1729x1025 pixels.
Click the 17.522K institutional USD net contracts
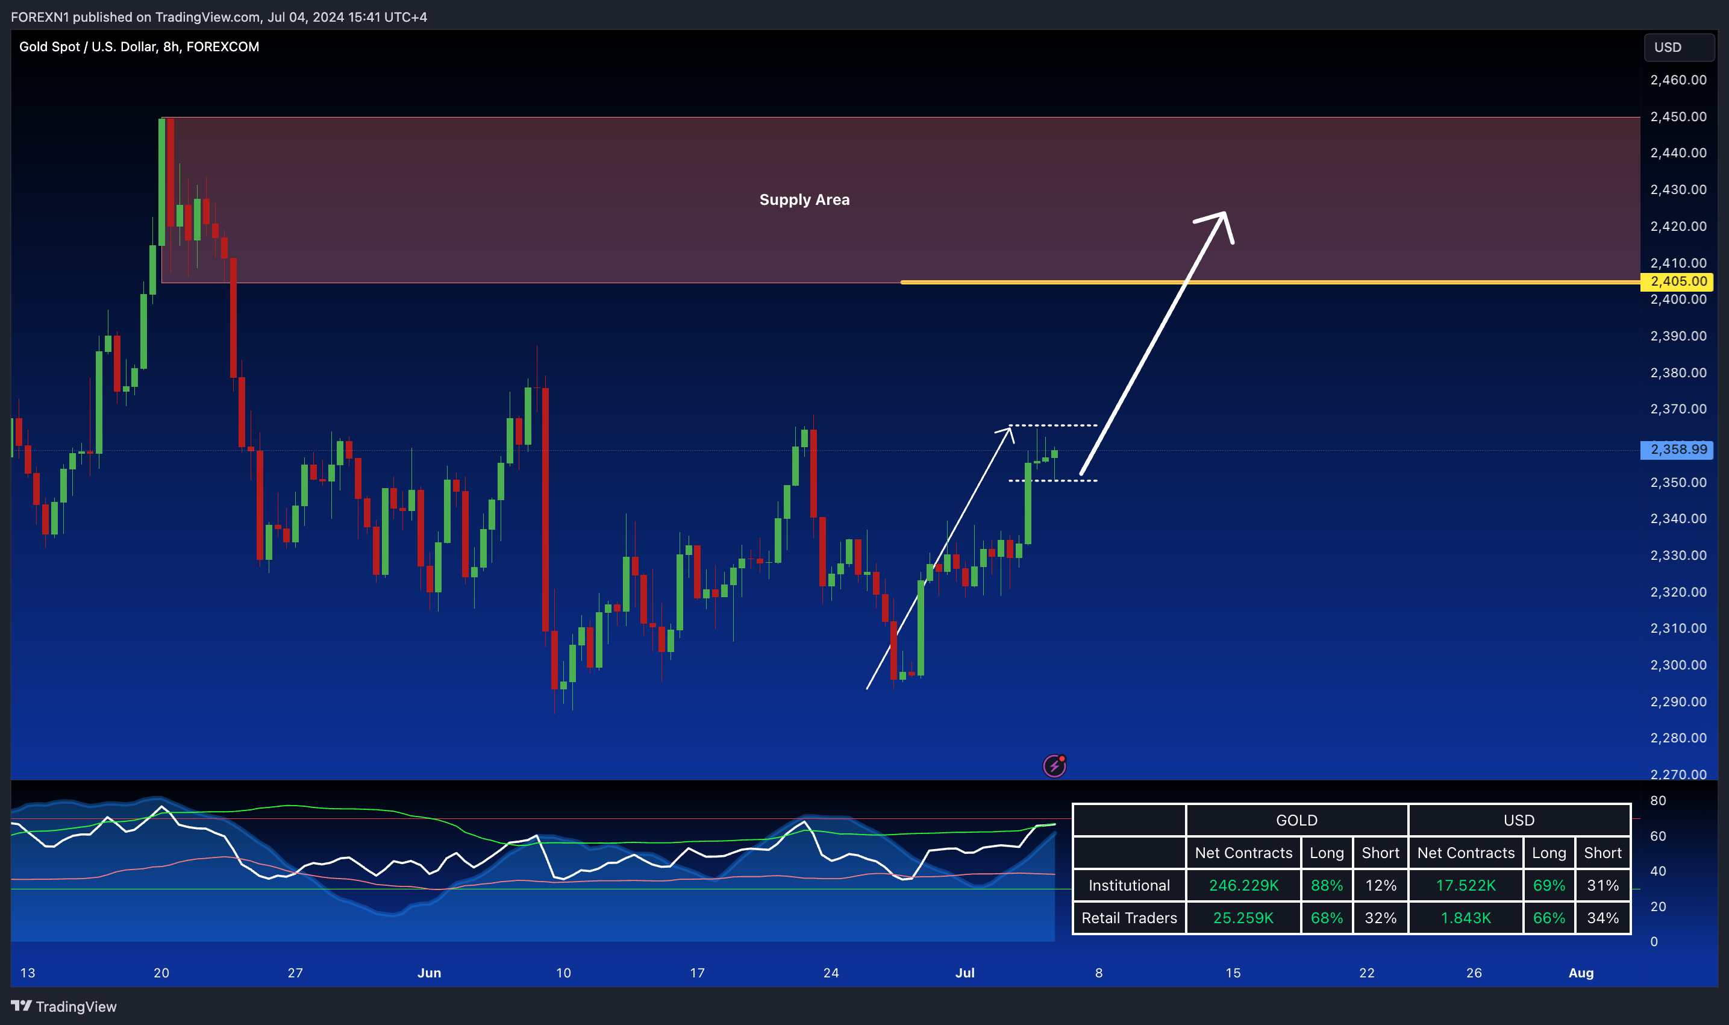pyautogui.click(x=1466, y=885)
